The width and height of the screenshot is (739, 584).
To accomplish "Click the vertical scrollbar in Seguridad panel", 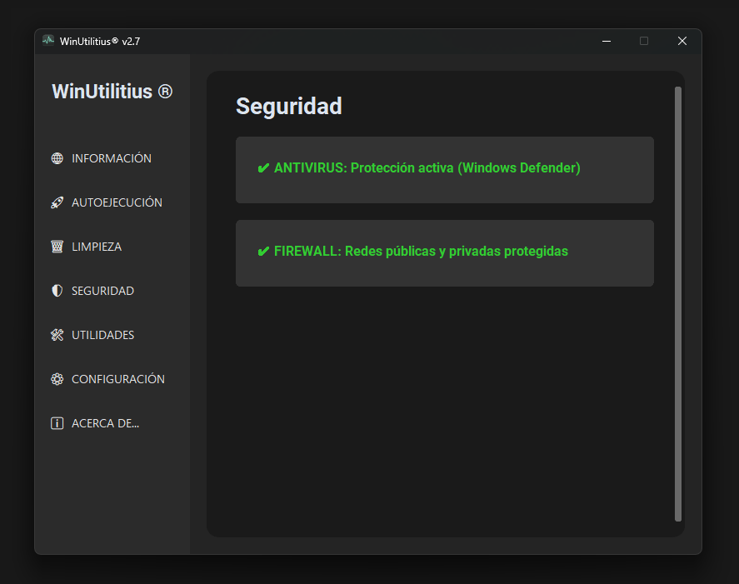I will point(678,304).
